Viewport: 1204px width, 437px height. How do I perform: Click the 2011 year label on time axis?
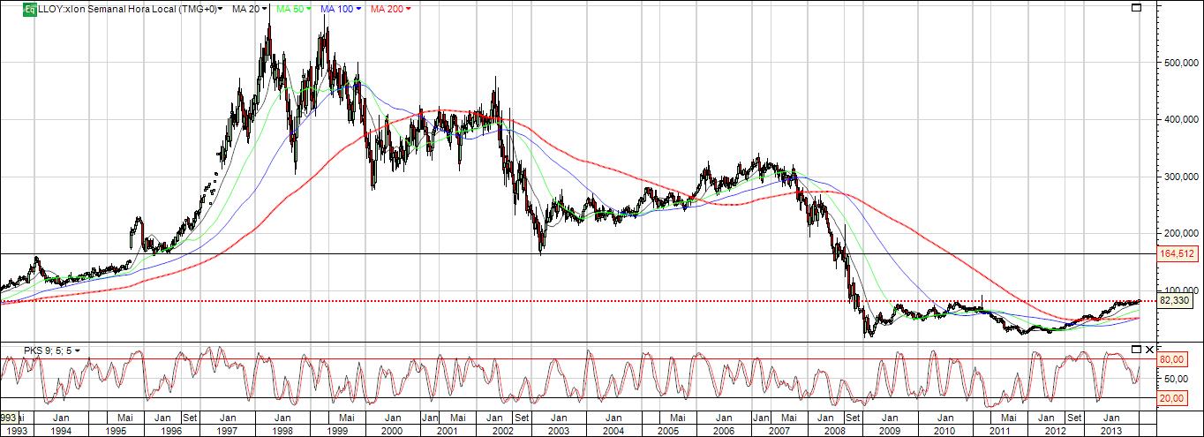[x=1000, y=430]
